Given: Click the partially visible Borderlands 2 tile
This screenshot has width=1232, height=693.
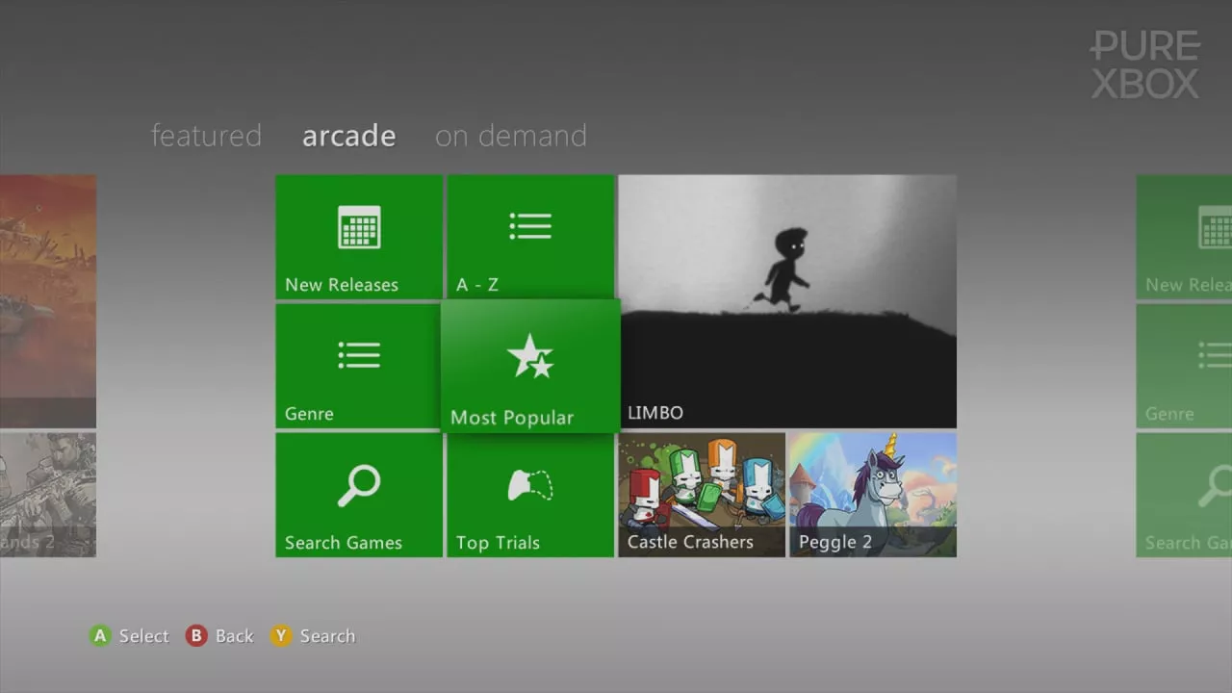Looking at the screenshot, I should tap(48, 494).
